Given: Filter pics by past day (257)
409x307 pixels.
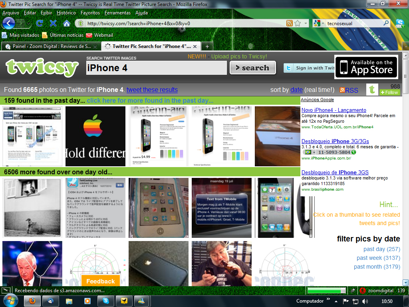Looking at the screenshot, I should (x=382, y=249).
